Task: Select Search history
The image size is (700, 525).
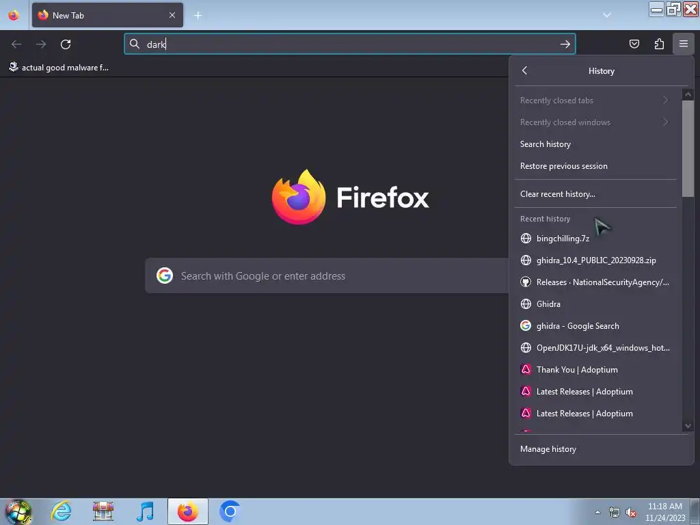Action: pyautogui.click(x=595, y=144)
